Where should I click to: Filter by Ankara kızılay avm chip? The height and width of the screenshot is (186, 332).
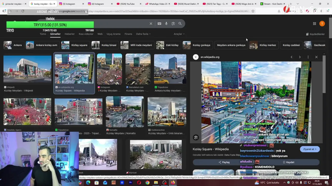click(x=43, y=45)
